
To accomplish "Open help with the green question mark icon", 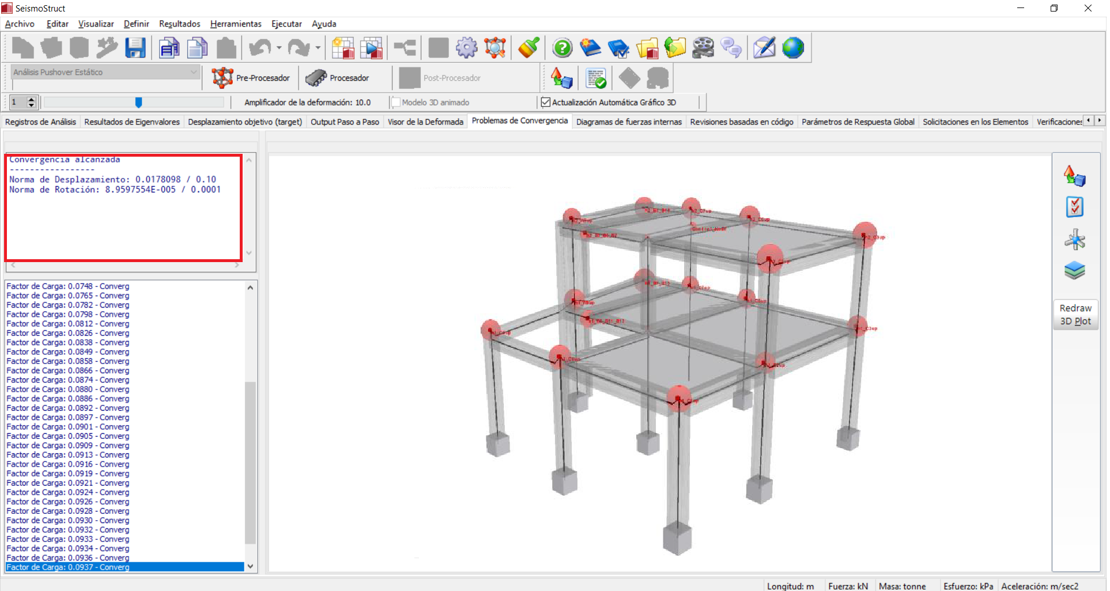I will point(562,48).
